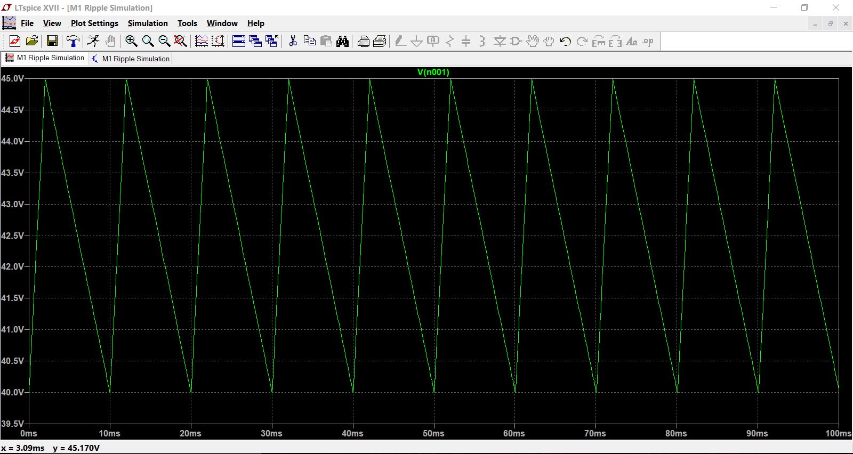Image resolution: width=853 pixels, height=454 pixels.
Task: Click Zoom Full Extents crossed magnifier
Action: [181, 41]
